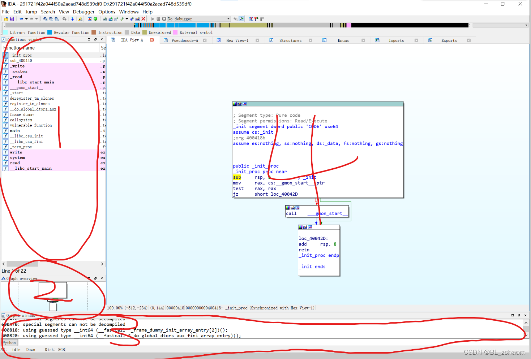Open the No debugger selection dropdown
This screenshot has width=531, height=359.
(x=199, y=19)
